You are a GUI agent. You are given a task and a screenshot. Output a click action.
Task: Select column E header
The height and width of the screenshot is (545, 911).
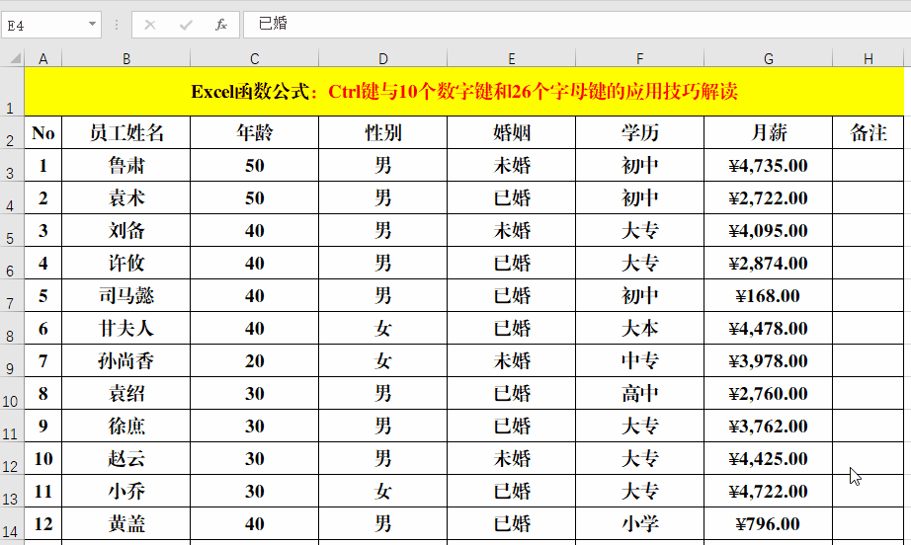(511, 58)
